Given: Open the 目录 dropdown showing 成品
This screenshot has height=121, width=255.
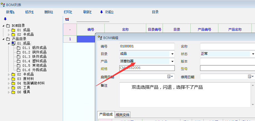Looking at the screenshot, I should [x=172, y=54].
